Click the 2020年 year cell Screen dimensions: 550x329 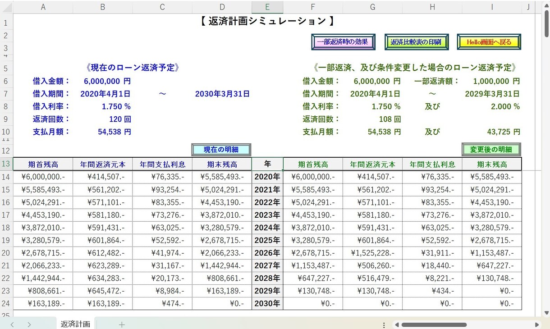tap(267, 177)
